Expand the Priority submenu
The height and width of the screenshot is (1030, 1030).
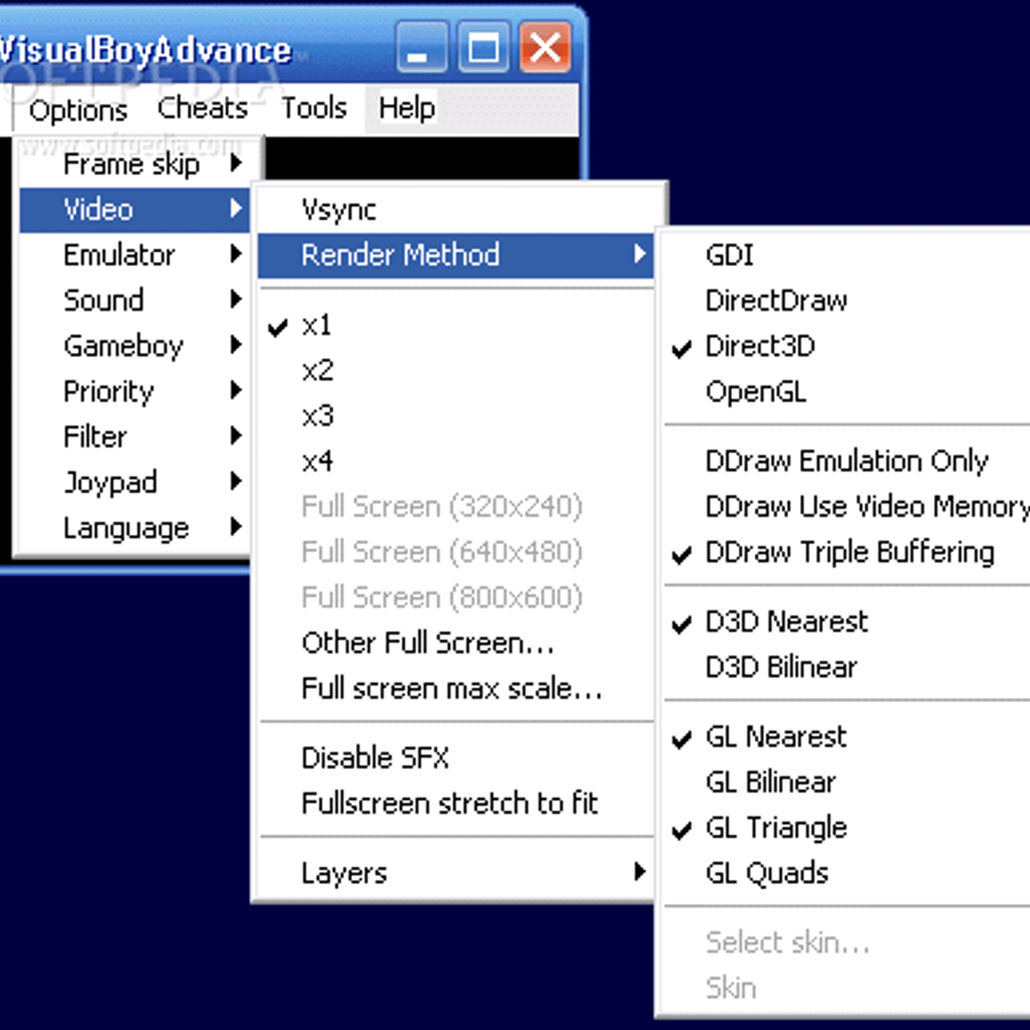coord(135,391)
